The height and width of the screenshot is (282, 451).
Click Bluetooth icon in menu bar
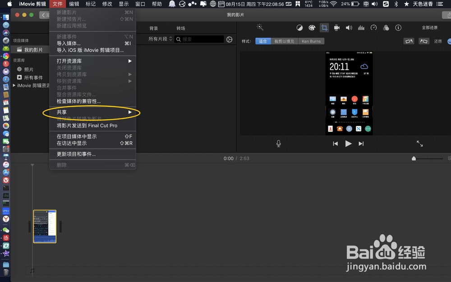pos(396,4)
